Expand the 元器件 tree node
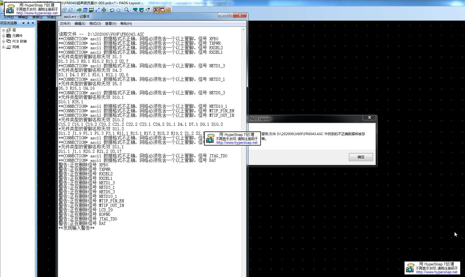This screenshot has width=465, height=277. [3, 36]
